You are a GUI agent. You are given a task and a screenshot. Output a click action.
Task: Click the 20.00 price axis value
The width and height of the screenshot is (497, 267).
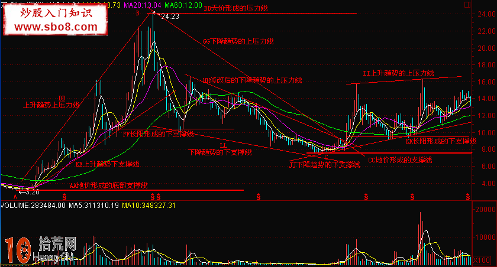(x=487, y=48)
